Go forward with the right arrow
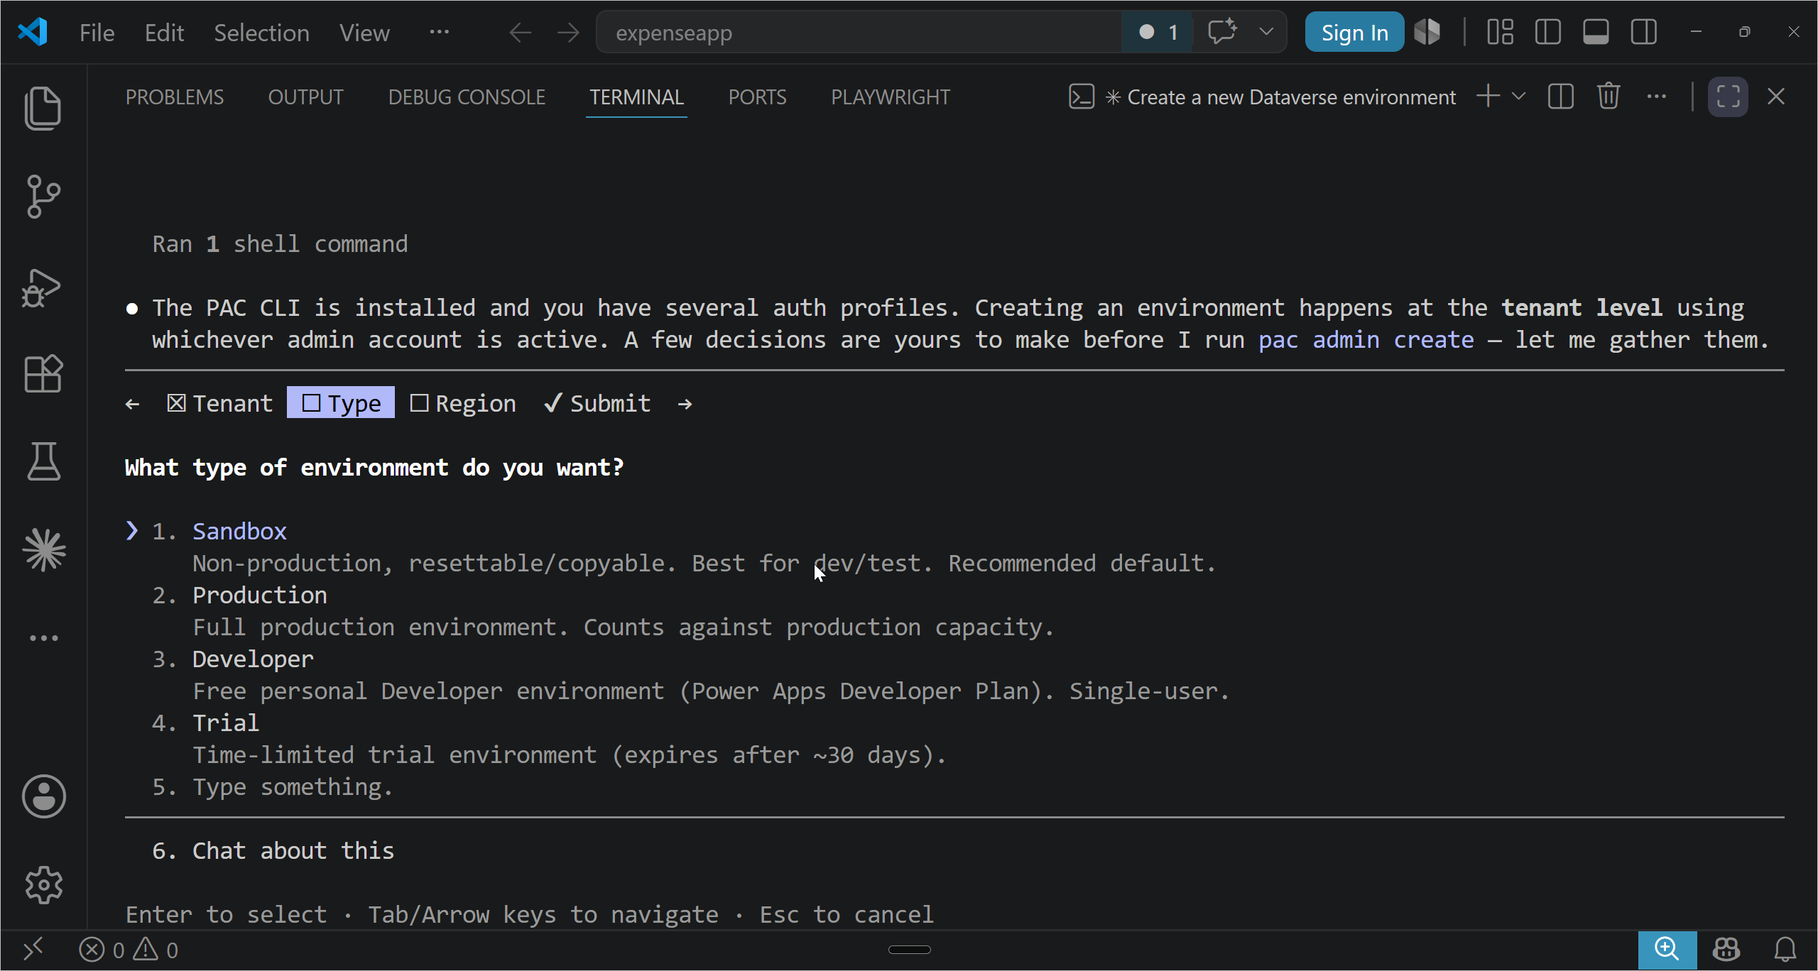The height and width of the screenshot is (971, 1818). [x=568, y=33]
